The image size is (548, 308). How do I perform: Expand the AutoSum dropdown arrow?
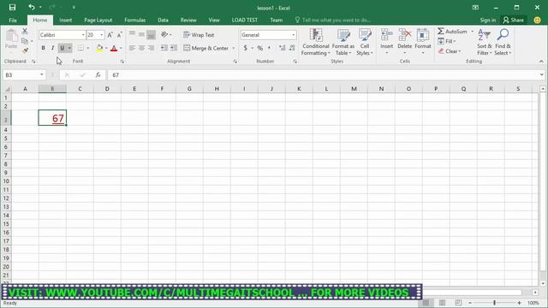coord(472,32)
